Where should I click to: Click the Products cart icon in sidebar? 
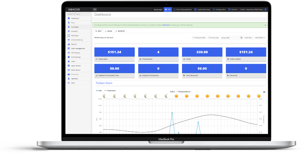pyautogui.click(x=69, y=31)
